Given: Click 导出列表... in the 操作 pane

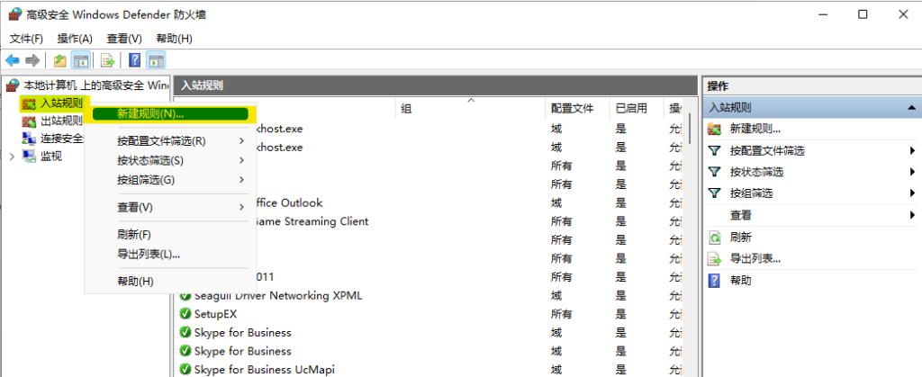Looking at the screenshot, I should (755, 259).
